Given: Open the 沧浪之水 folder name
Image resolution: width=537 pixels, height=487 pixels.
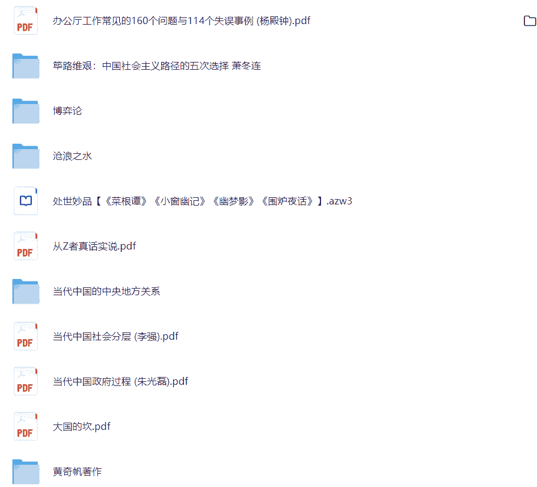Looking at the screenshot, I should click(x=72, y=156).
